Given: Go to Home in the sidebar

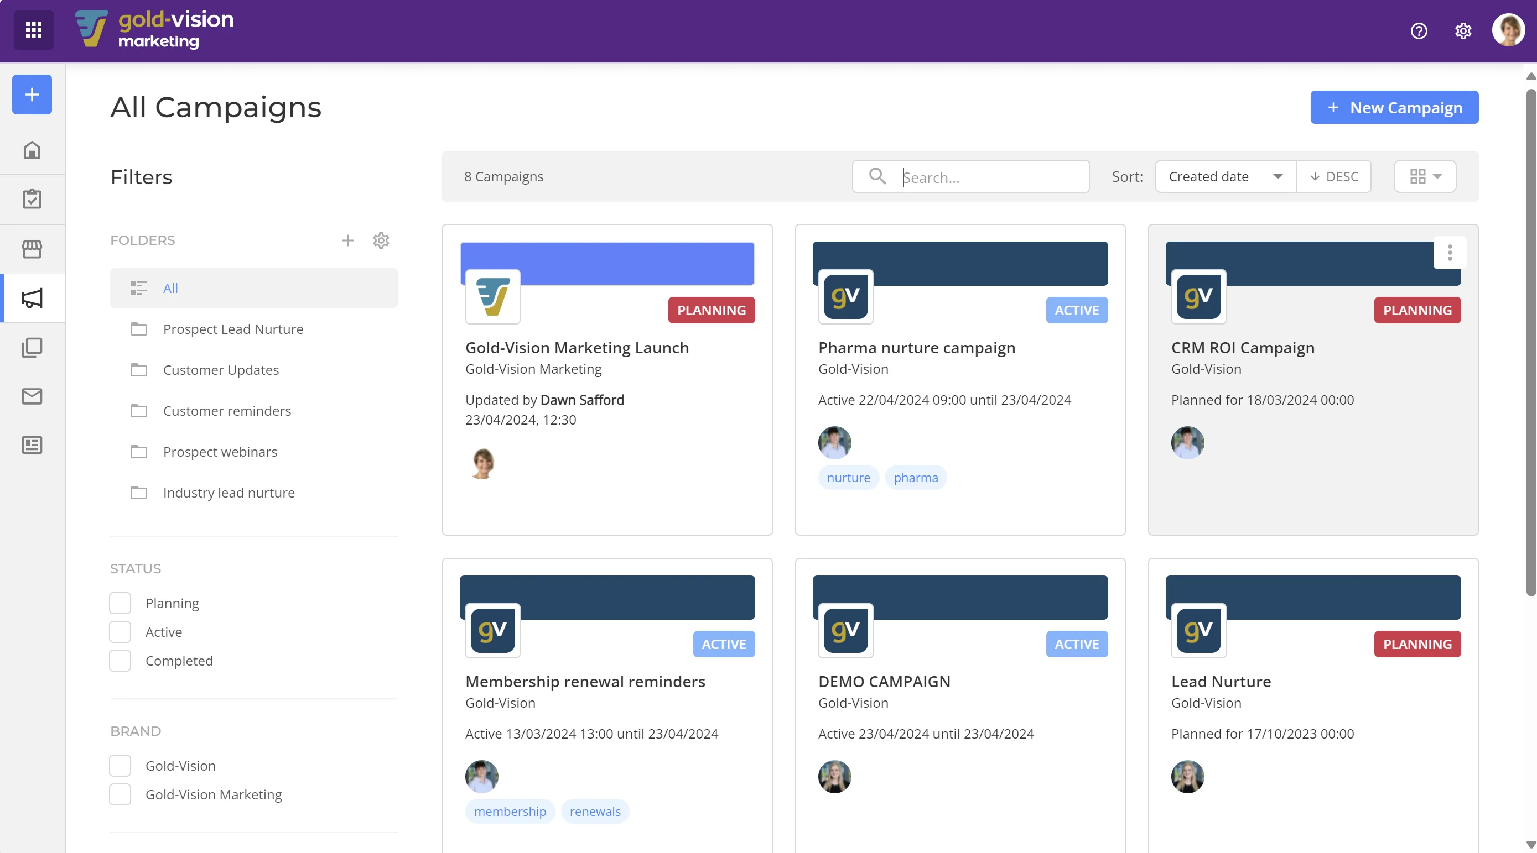Looking at the screenshot, I should click(32, 150).
